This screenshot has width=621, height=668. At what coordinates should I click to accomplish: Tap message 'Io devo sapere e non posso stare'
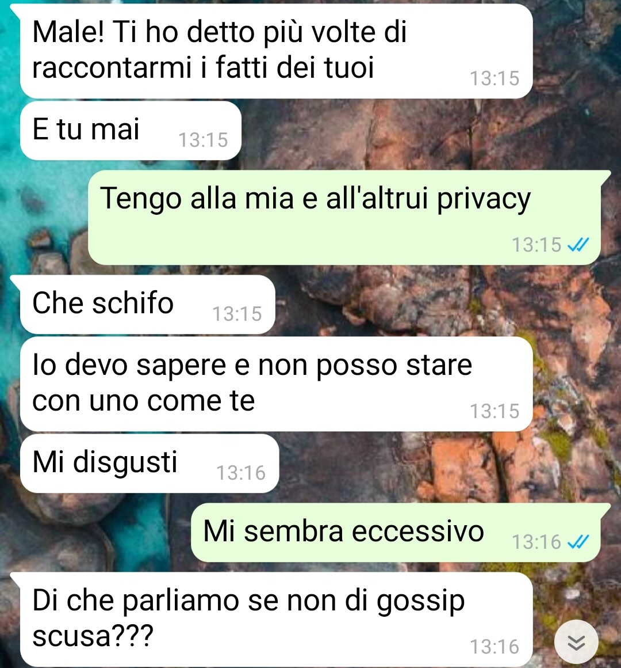click(277, 384)
